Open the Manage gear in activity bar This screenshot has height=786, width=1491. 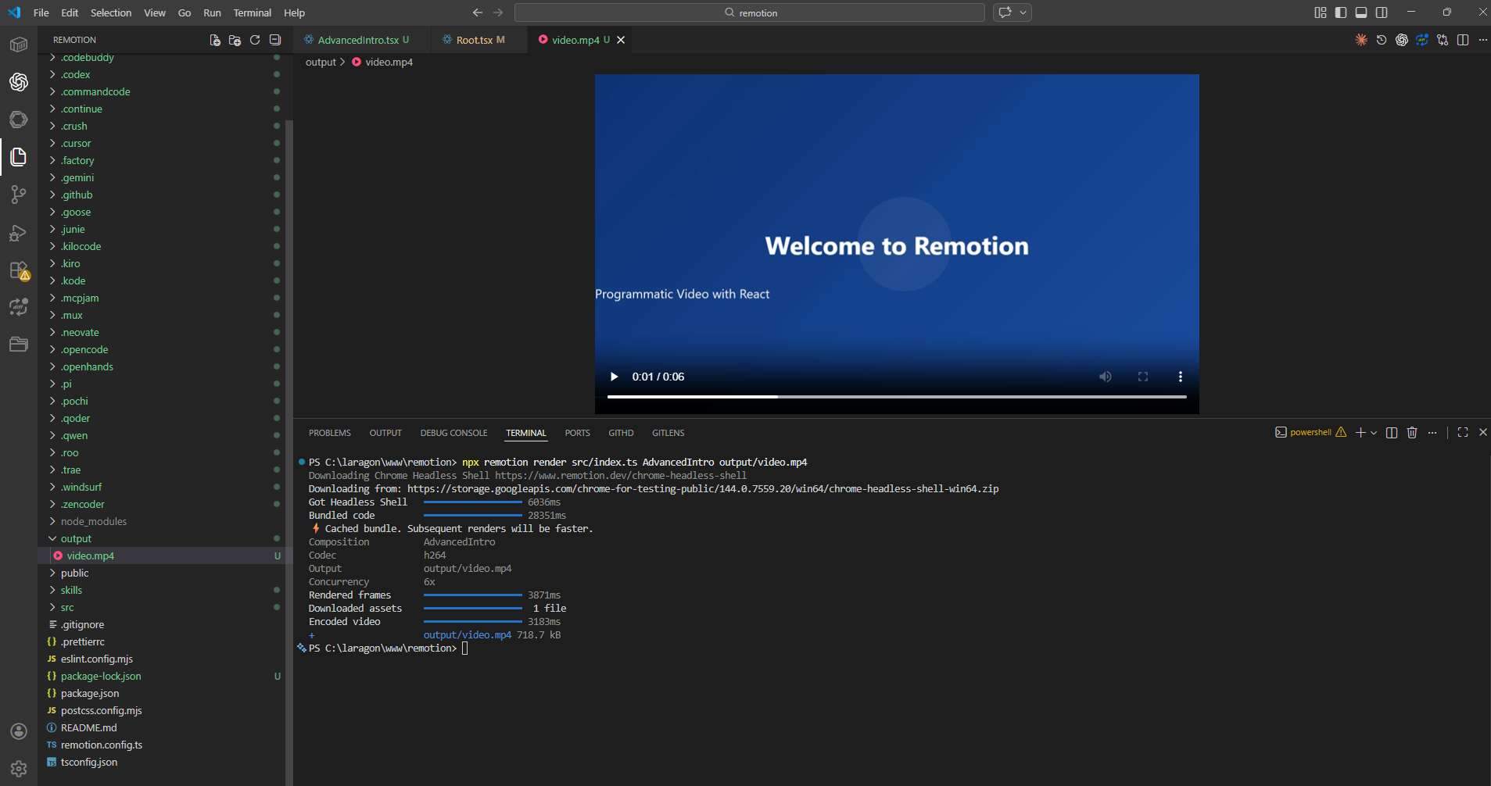click(19, 768)
